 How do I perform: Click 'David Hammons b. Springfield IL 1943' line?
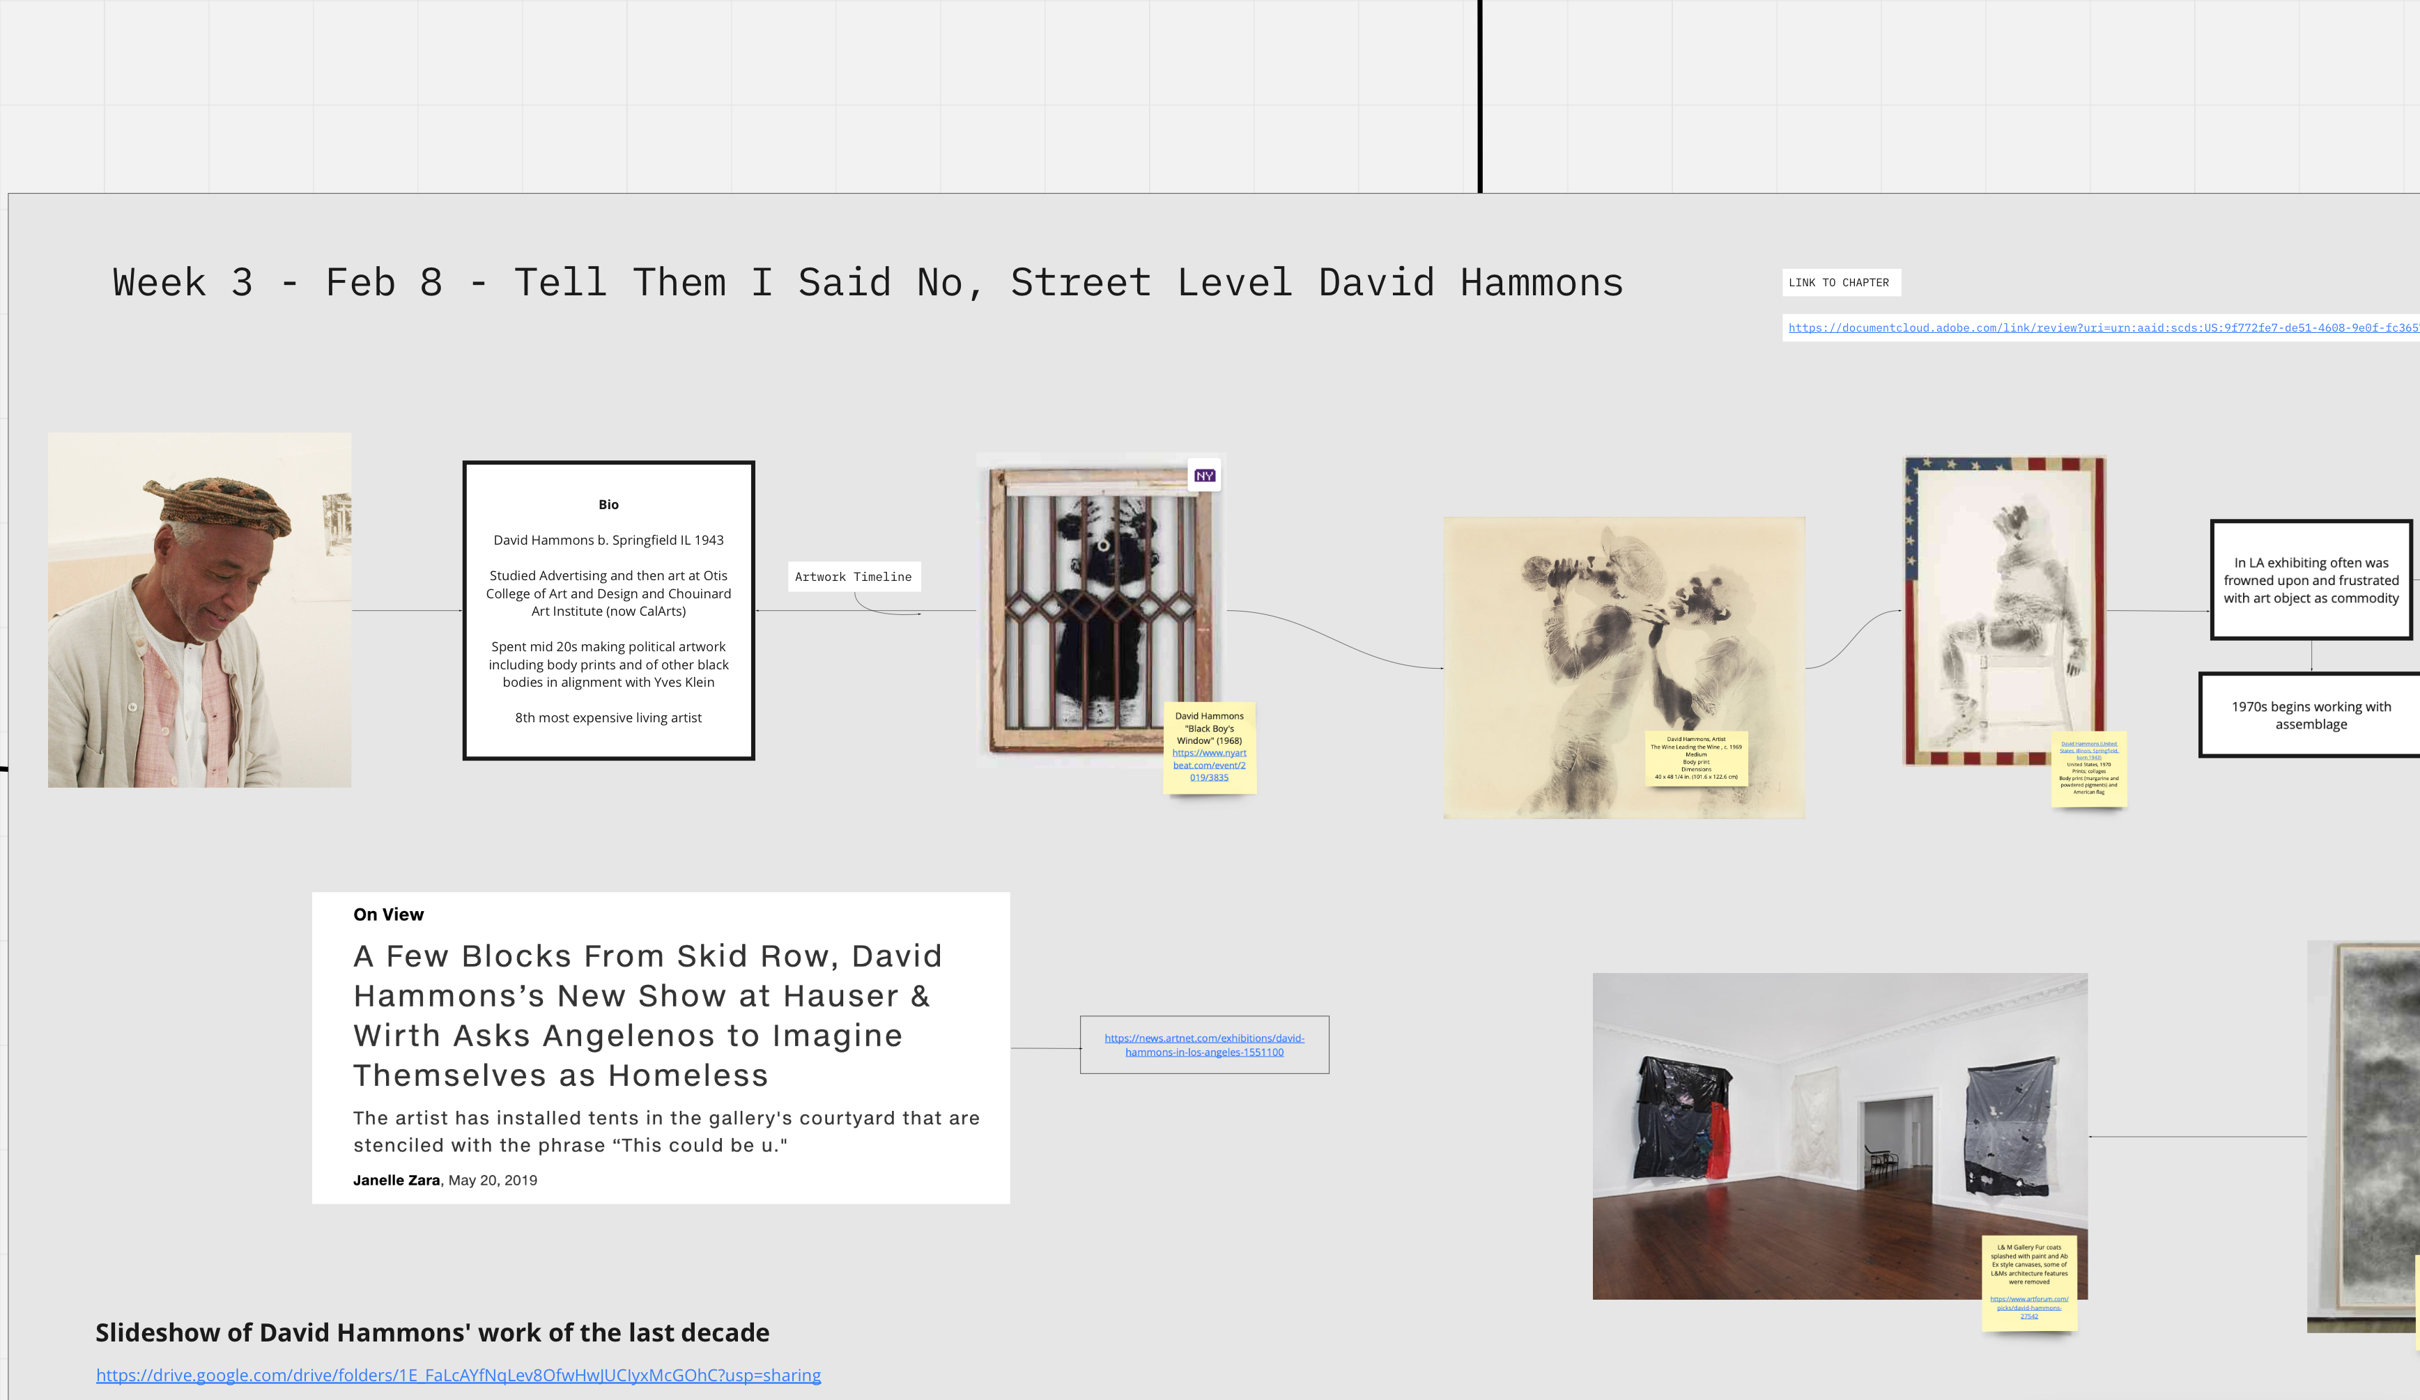coord(609,540)
